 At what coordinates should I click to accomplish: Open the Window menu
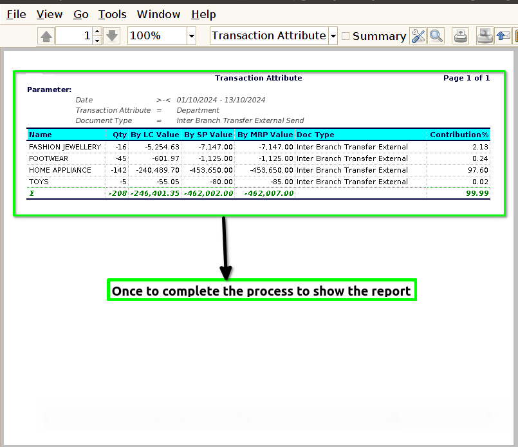coord(158,15)
